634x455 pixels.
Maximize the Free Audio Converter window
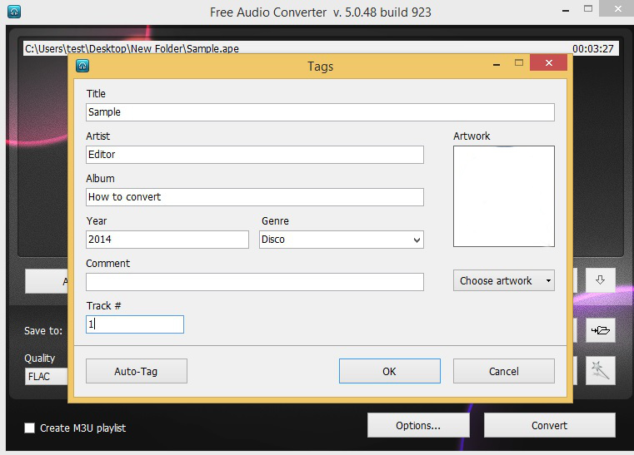[x=588, y=8]
